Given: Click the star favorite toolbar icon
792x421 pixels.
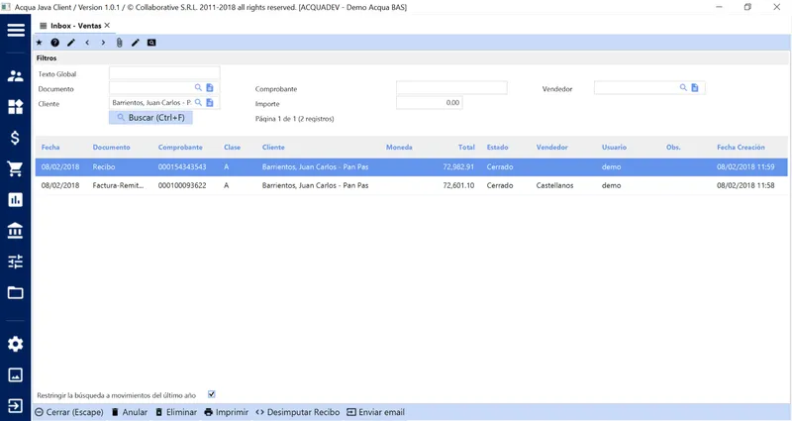Looking at the screenshot, I should 39,43.
